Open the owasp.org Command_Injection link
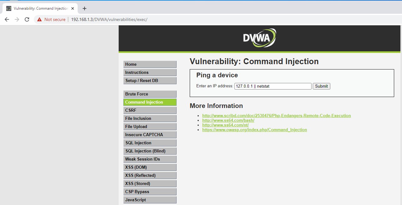Image resolution: width=402 pixels, height=205 pixels. pyautogui.click(x=255, y=130)
